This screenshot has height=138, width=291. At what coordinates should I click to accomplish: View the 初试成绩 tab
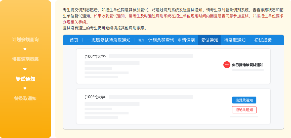pos(263,40)
